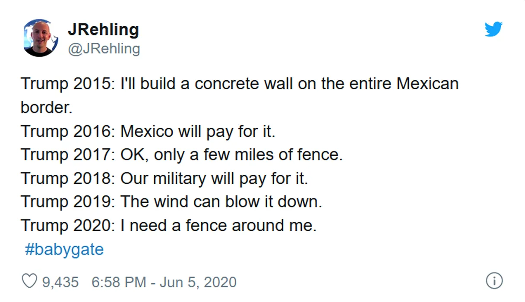525x302 pixels.
Task: Visit the @JRehling handle link
Action: point(104,49)
